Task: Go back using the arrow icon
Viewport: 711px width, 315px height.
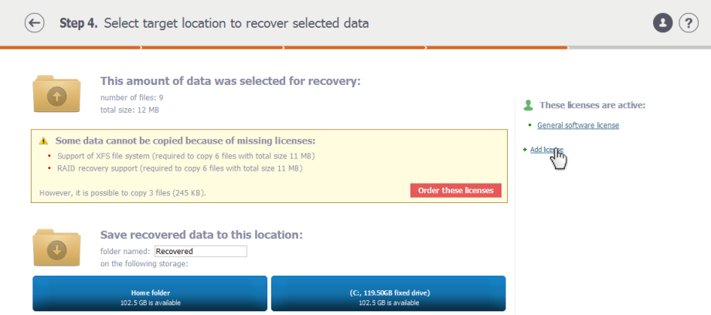Action: (35, 23)
